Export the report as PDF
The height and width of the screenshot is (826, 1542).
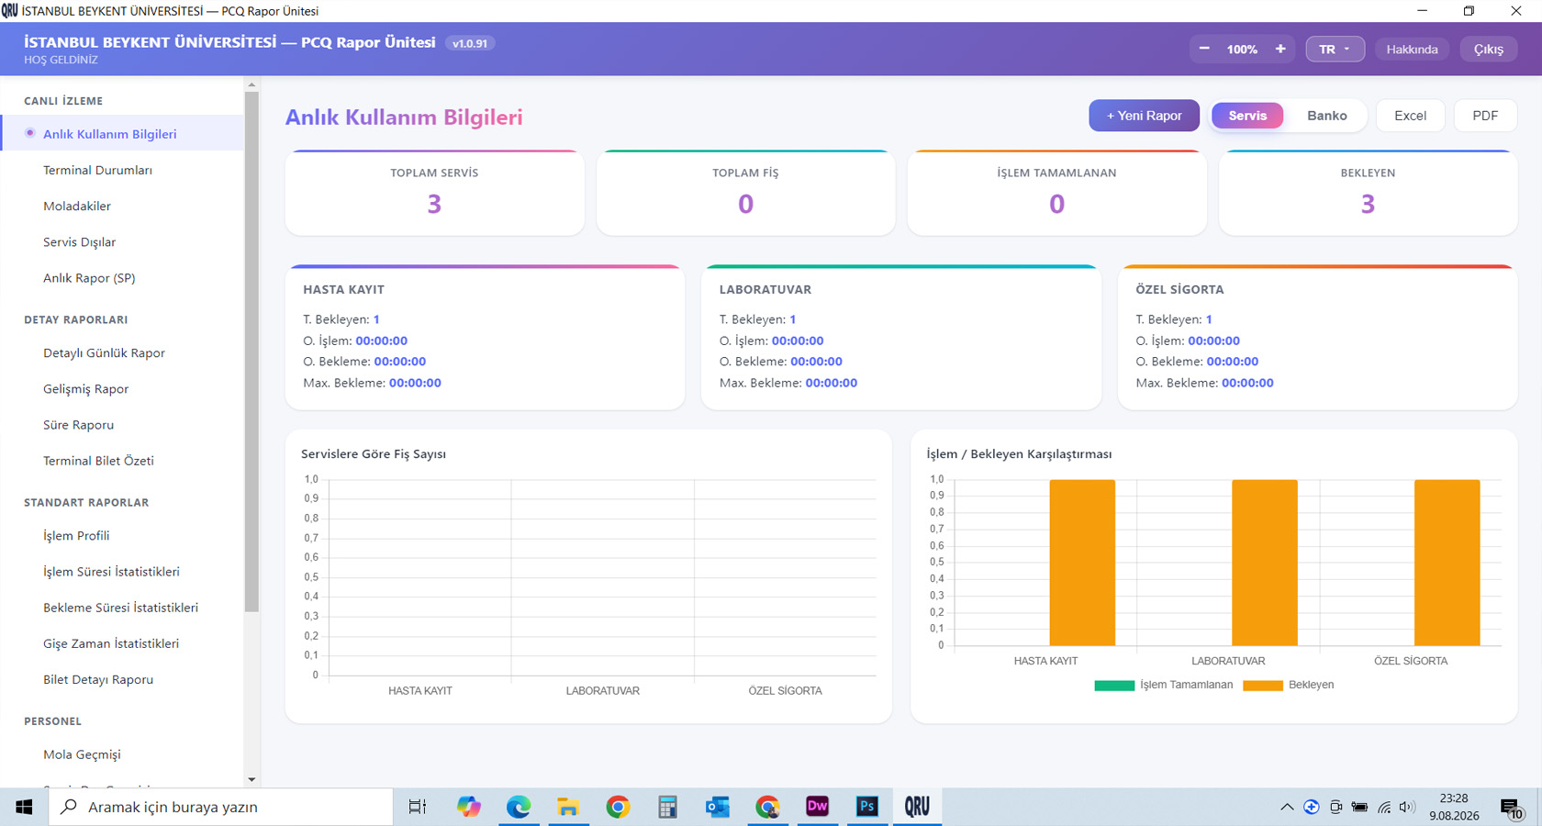[x=1485, y=116]
